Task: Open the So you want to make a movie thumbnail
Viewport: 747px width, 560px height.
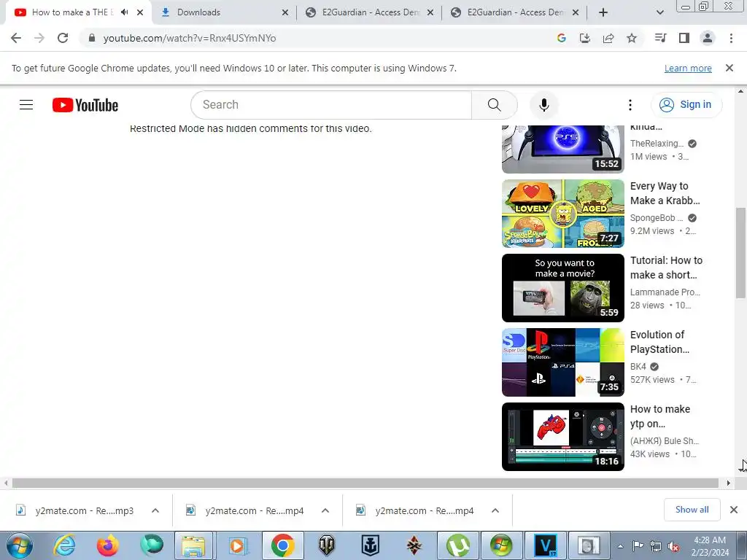Action: [x=562, y=287]
